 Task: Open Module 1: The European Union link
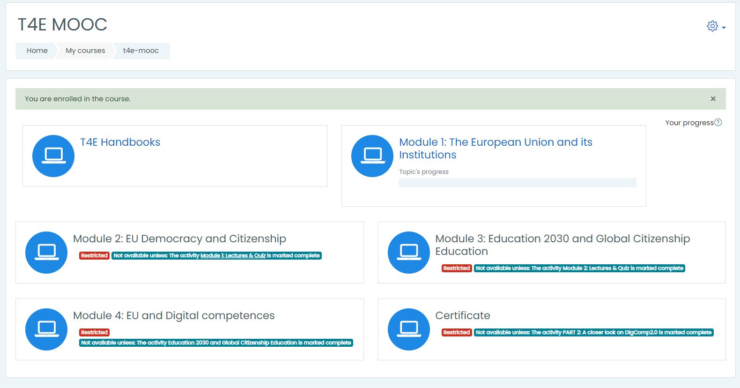click(x=496, y=149)
